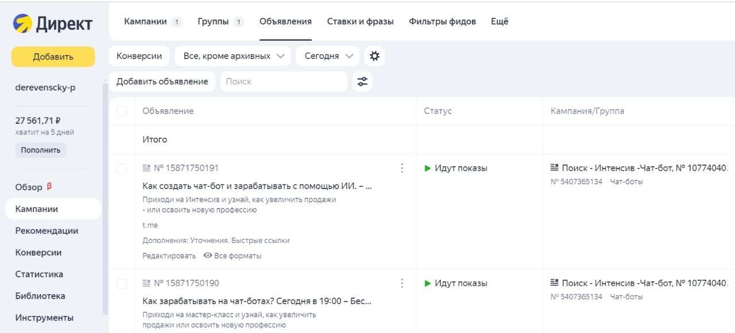Click the Идут показы status of ad 15871750190
The height and width of the screenshot is (333, 735).
pyautogui.click(x=461, y=283)
